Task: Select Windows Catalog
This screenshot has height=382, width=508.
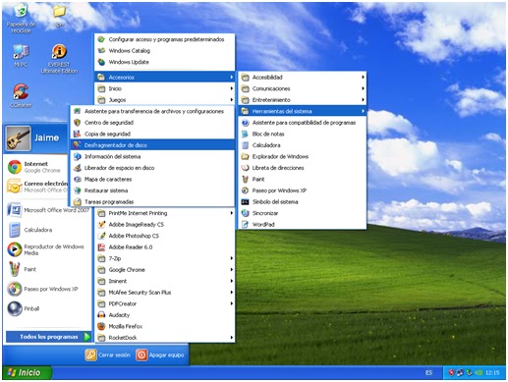Action: tap(164, 51)
